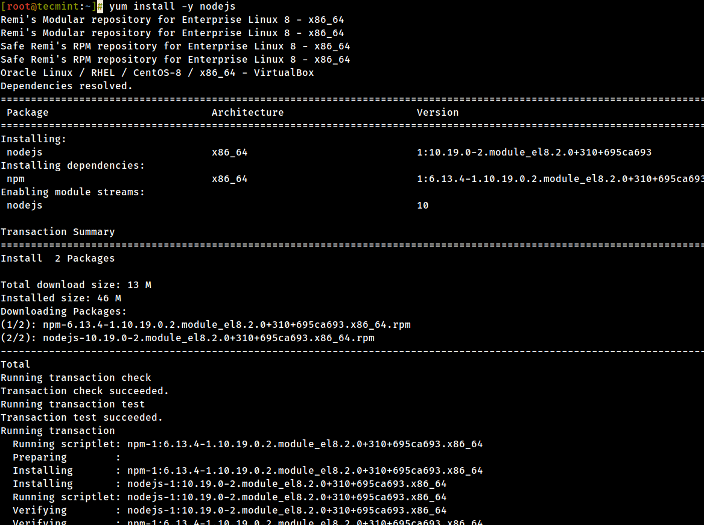704x525 pixels.
Task: Click 'Total download size: 13 M' line
Action: tap(76, 285)
